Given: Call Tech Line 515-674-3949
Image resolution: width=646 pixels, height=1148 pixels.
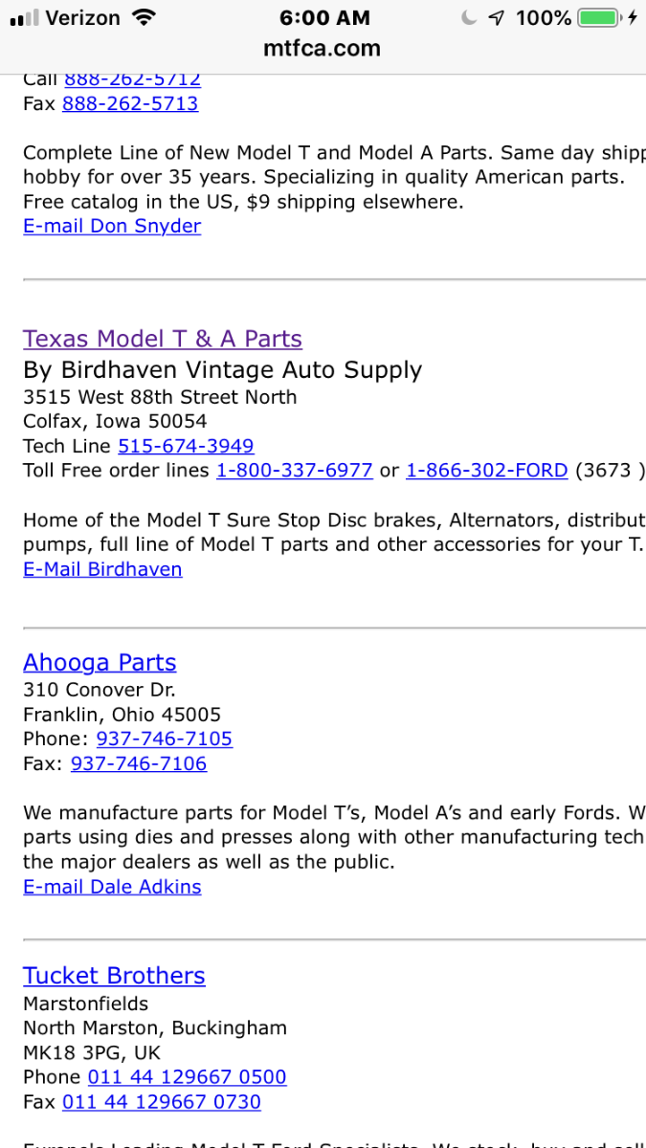Looking at the screenshot, I should tap(186, 446).
